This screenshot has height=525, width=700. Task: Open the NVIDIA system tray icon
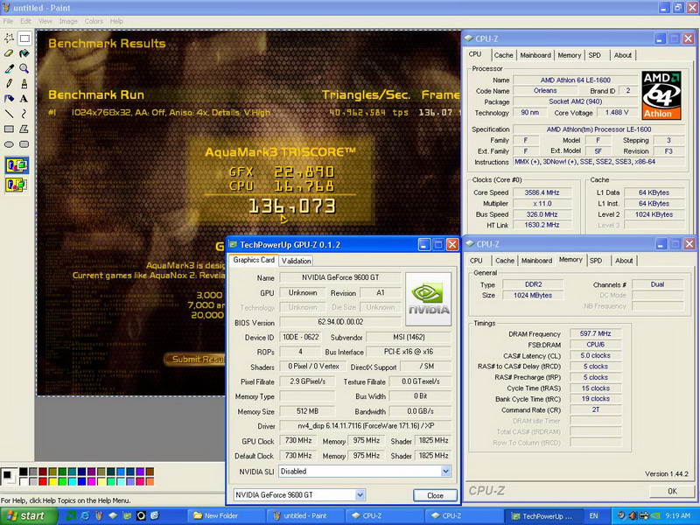(654, 516)
